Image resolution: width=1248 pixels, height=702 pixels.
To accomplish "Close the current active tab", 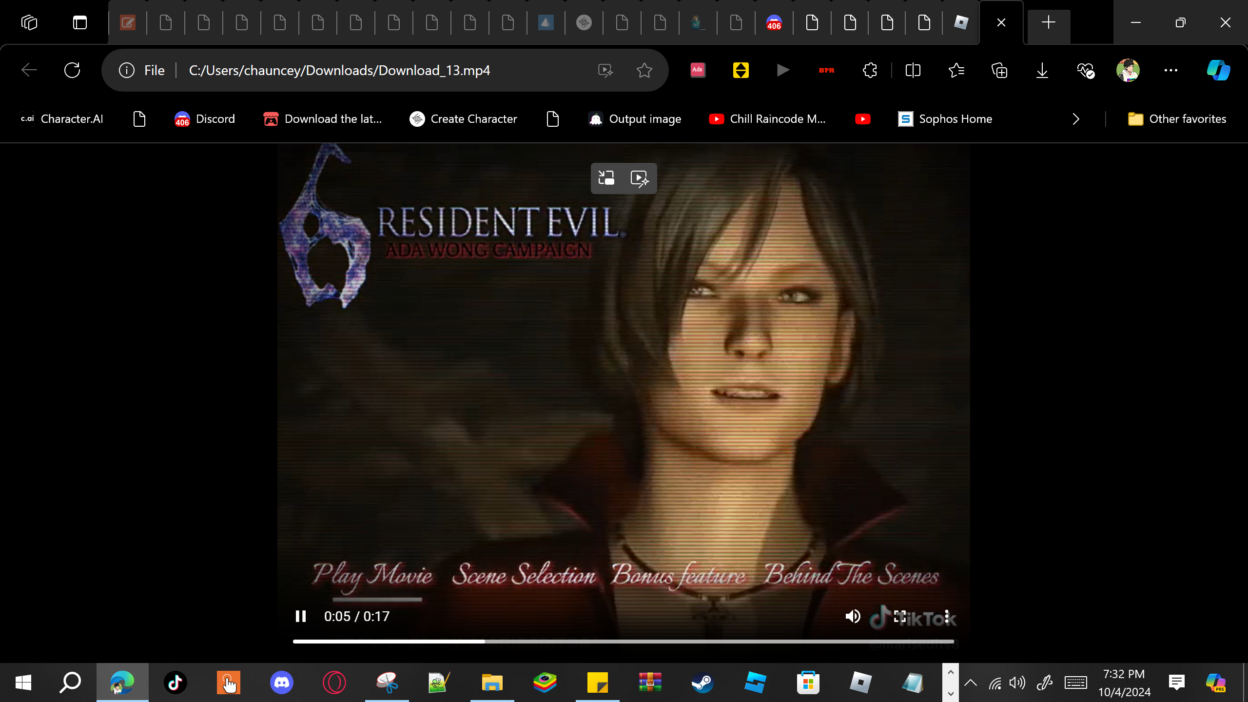I will pos(1001,22).
